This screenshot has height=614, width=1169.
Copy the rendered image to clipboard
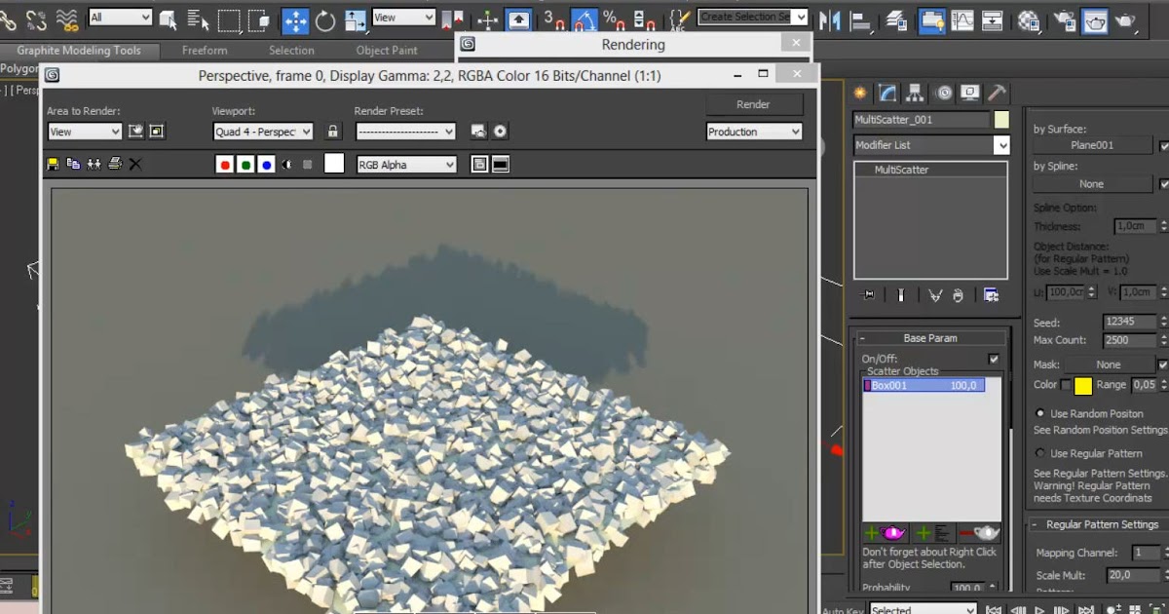pos(73,165)
